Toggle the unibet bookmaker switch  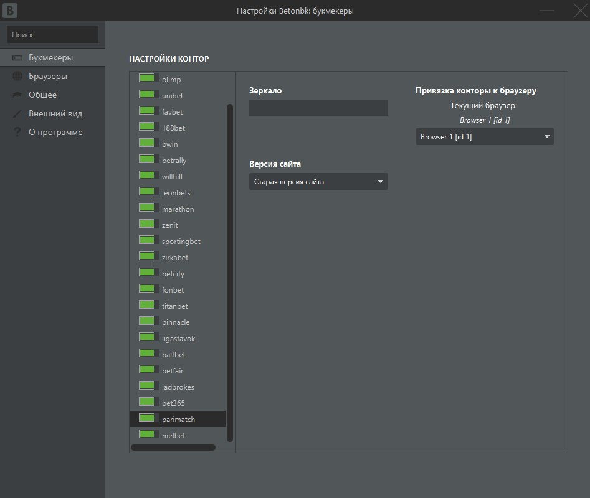[x=148, y=95]
